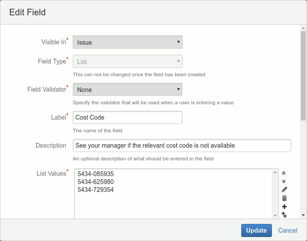
Task: Click the Update button
Action: click(256, 230)
